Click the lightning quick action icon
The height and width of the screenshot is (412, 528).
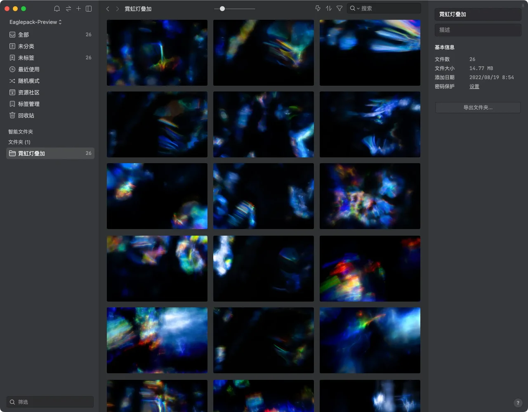318,8
